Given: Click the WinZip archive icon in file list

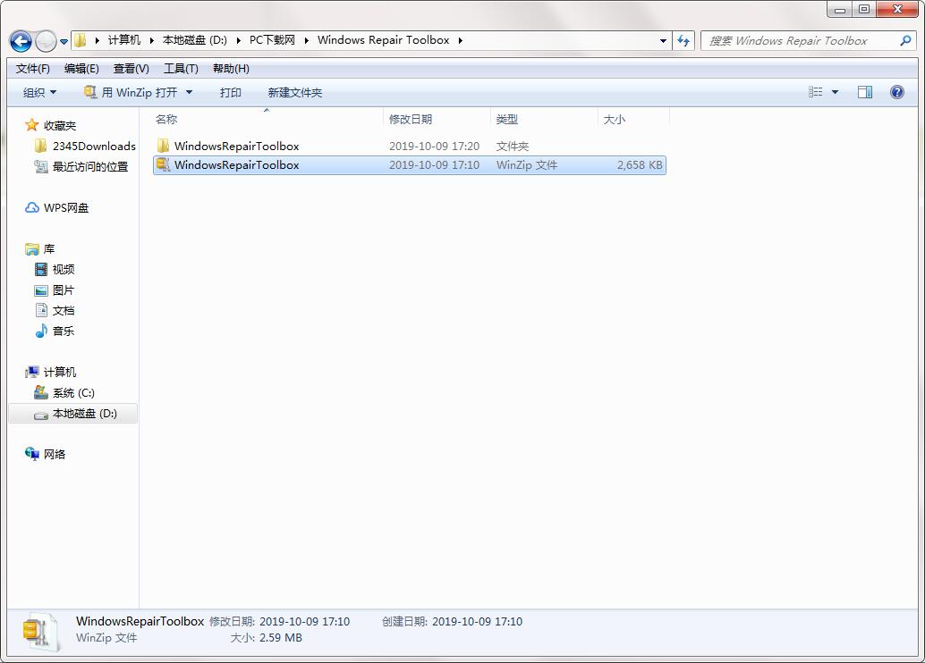Looking at the screenshot, I should [x=163, y=165].
